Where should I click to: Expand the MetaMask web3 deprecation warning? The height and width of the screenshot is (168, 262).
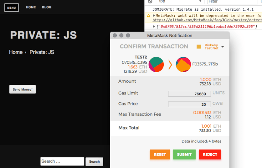pyautogui.click(x=154, y=16)
